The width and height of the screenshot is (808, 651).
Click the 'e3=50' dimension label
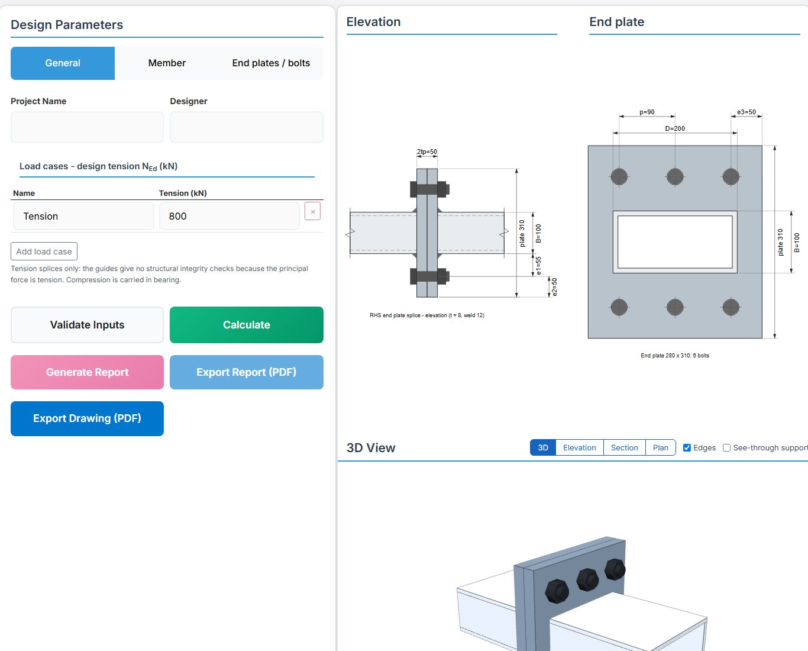(746, 112)
